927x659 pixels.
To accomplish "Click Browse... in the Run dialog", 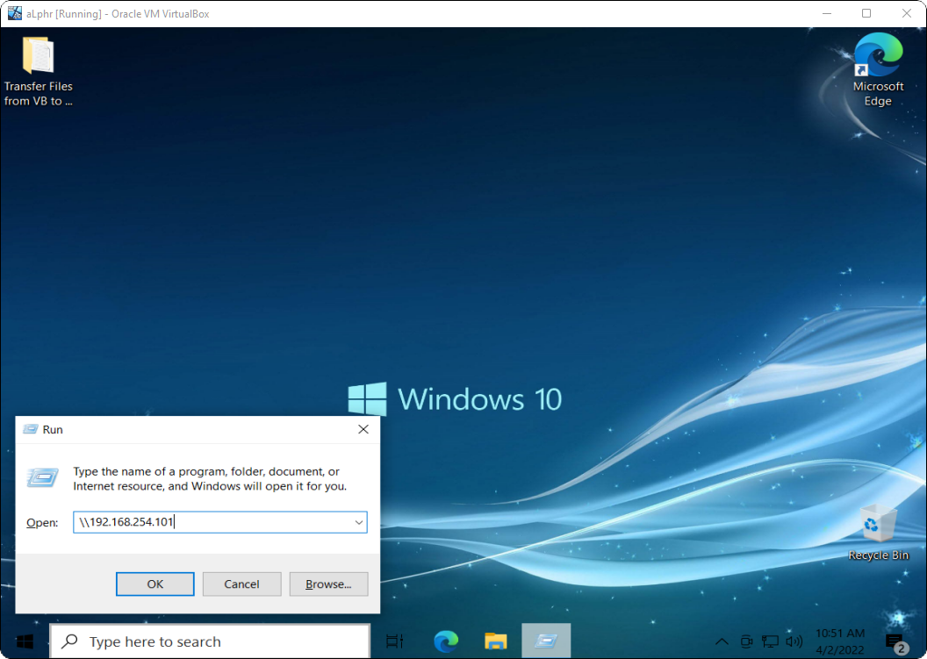I will click(328, 584).
